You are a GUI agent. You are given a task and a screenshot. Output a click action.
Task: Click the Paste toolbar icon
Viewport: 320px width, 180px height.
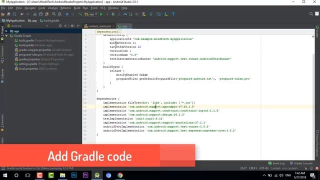click(46, 14)
